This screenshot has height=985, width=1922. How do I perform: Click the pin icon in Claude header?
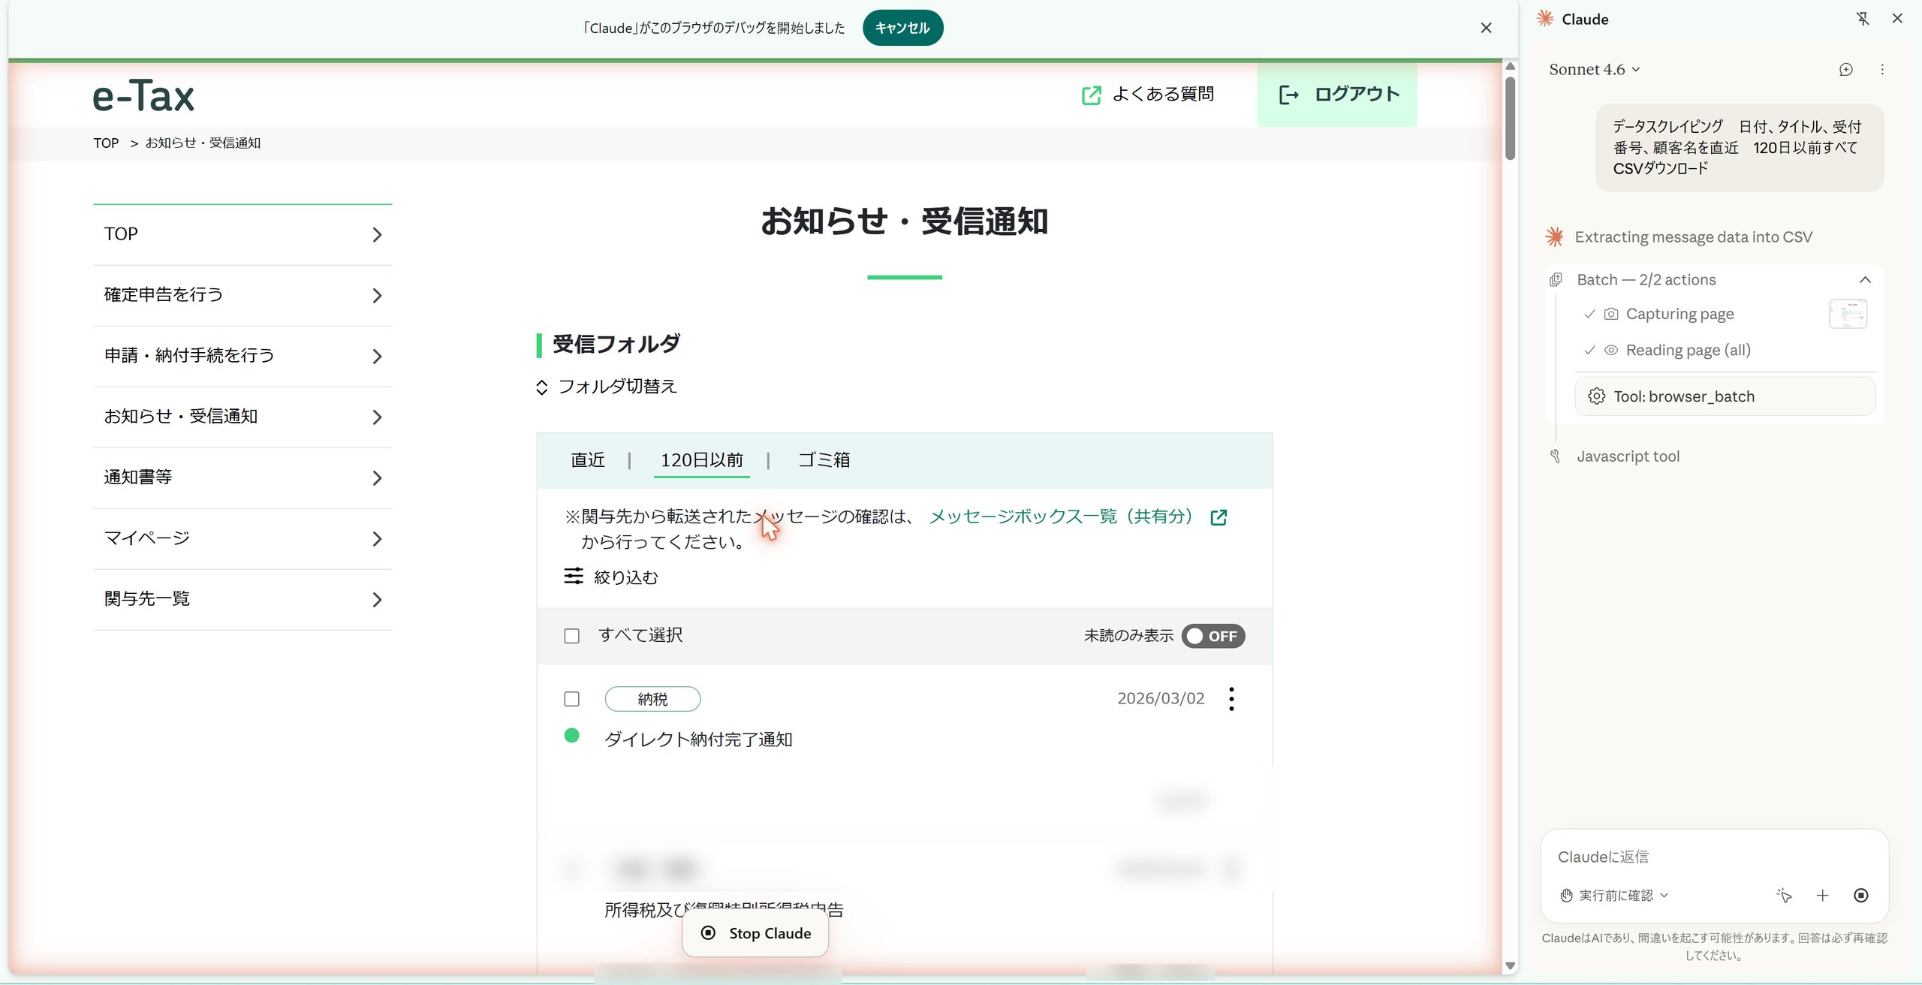[x=1863, y=19]
